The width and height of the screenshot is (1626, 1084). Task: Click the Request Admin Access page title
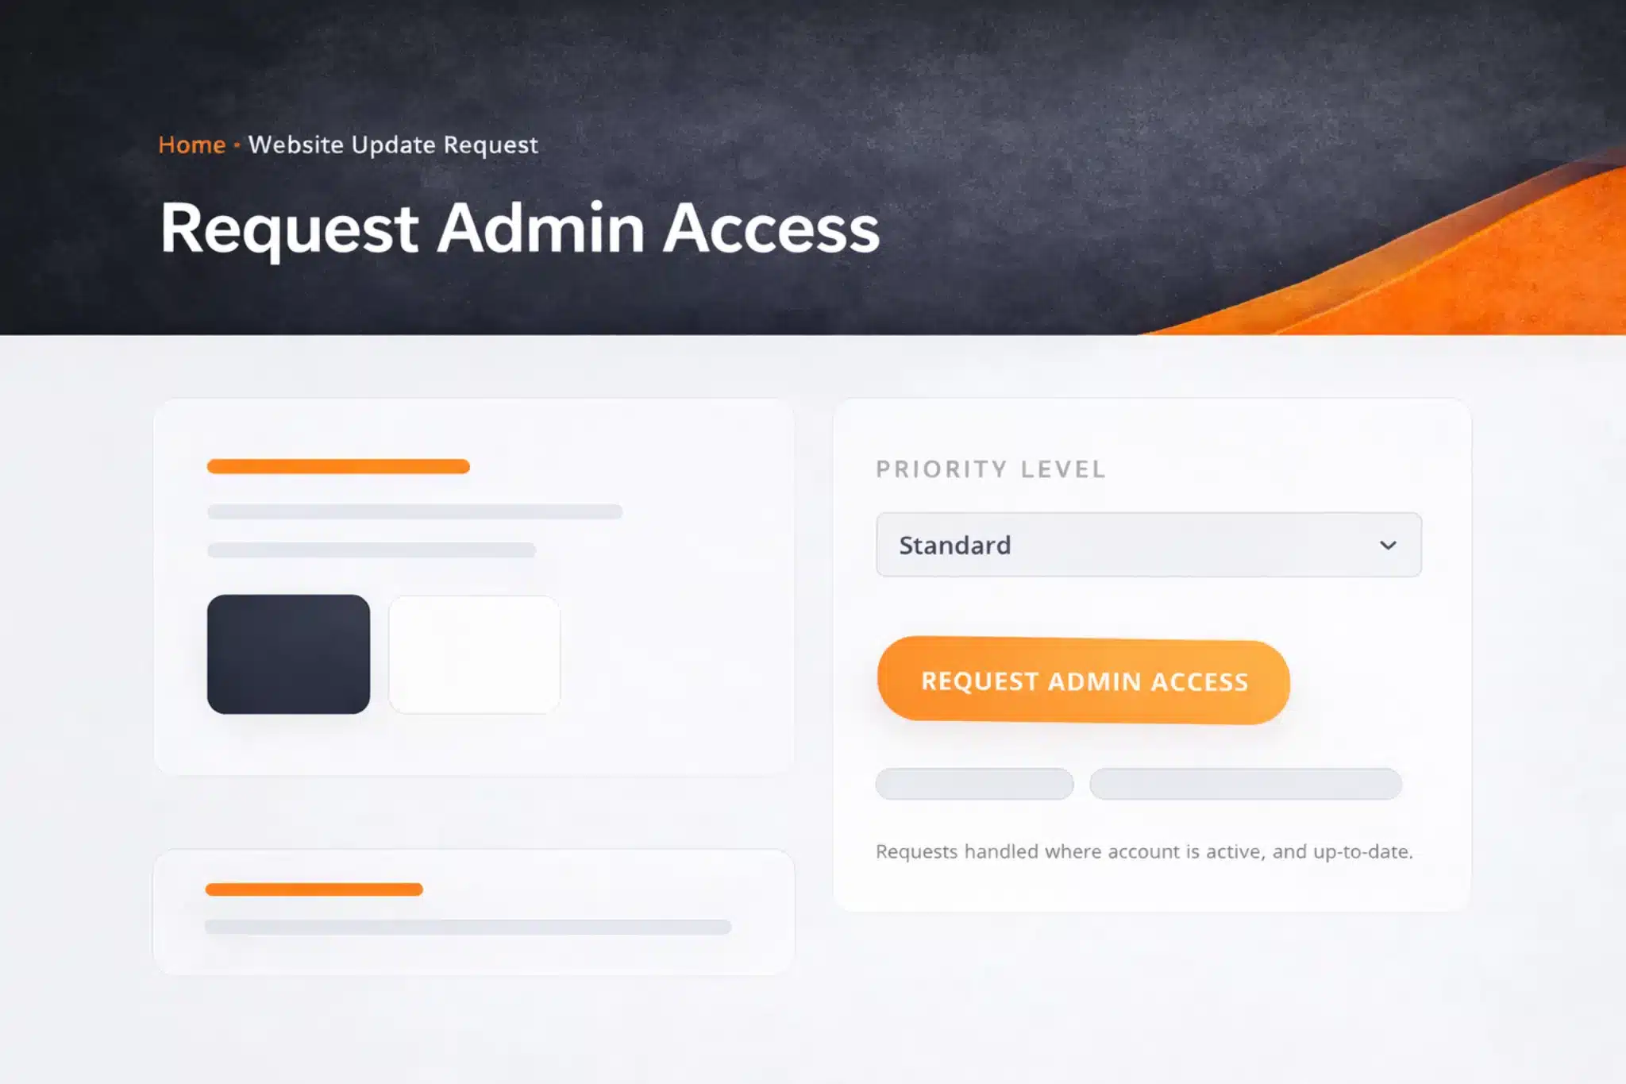520,229
